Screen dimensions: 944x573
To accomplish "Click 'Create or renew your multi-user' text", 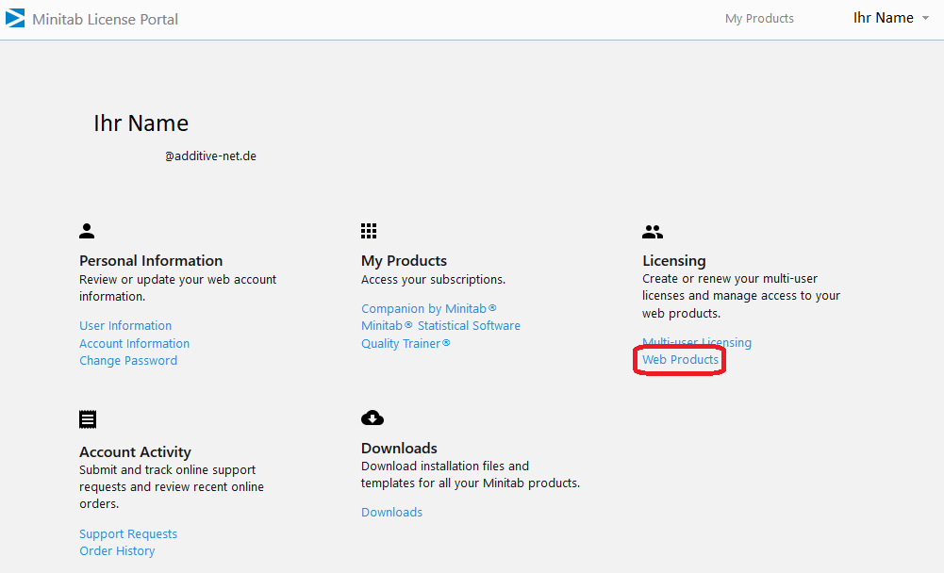I will coord(730,279).
